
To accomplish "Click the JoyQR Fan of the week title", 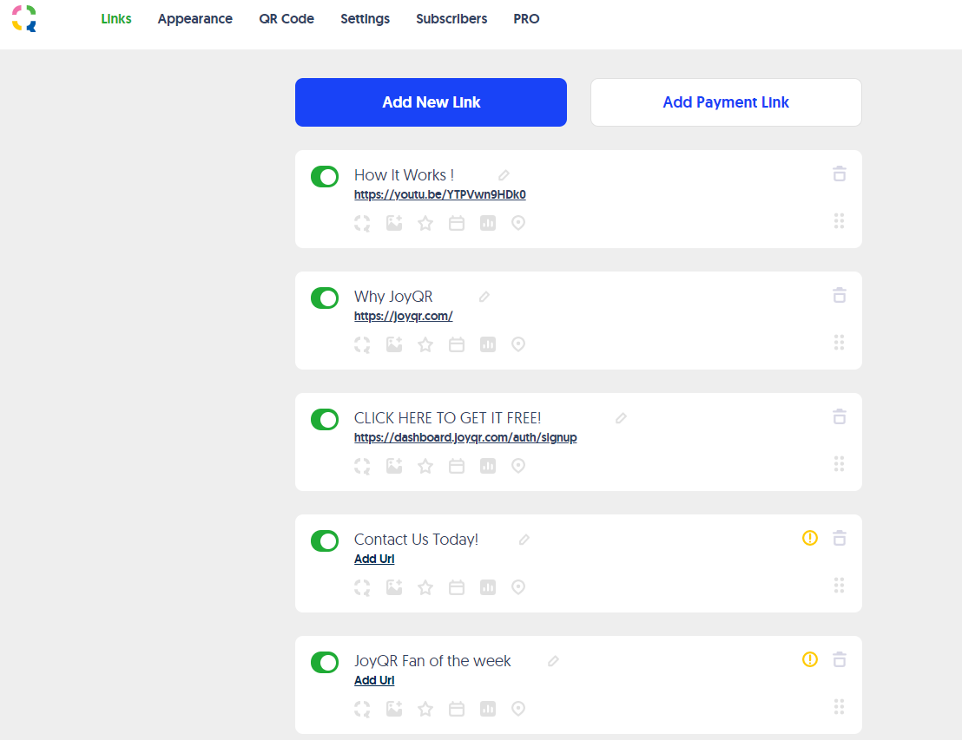I will click(432, 661).
